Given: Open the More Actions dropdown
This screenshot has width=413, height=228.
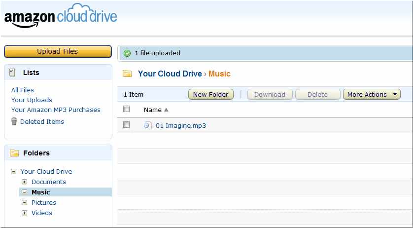Looking at the screenshot, I should click(372, 94).
